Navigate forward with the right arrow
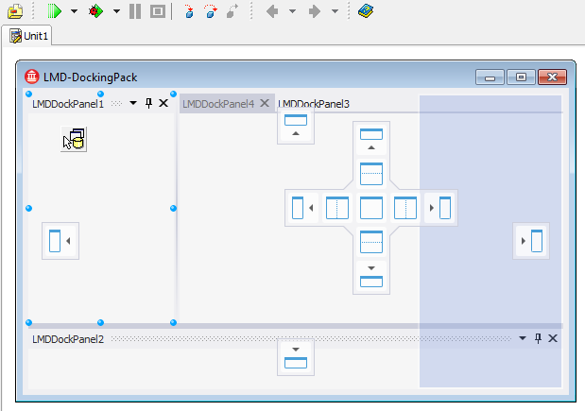The height and width of the screenshot is (411, 585). 315,11
